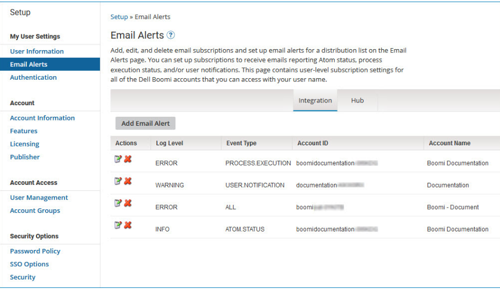Click the Add Email Alert button
Screen dimensions: 500x289
(145, 123)
